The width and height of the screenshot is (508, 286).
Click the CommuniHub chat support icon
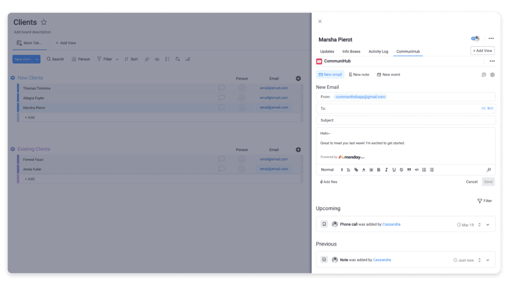tap(484, 74)
